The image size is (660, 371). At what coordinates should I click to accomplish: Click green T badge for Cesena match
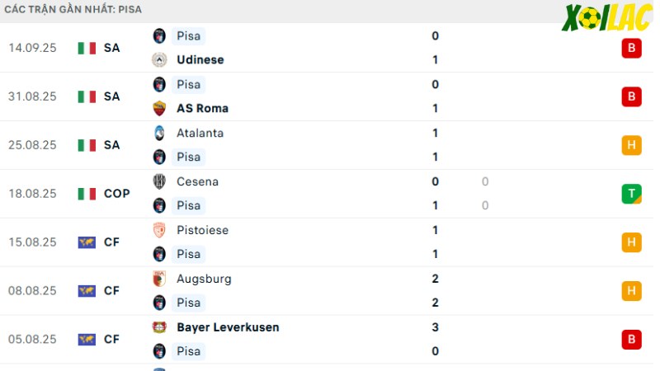pyautogui.click(x=631, y=194)
